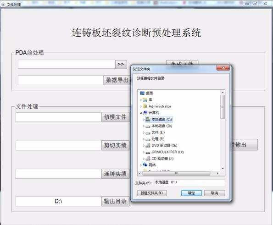Select the DVD 驱动器 (G:) drive icon

148,145
